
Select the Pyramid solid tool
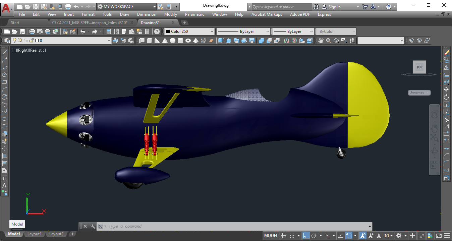click(196, 41)
